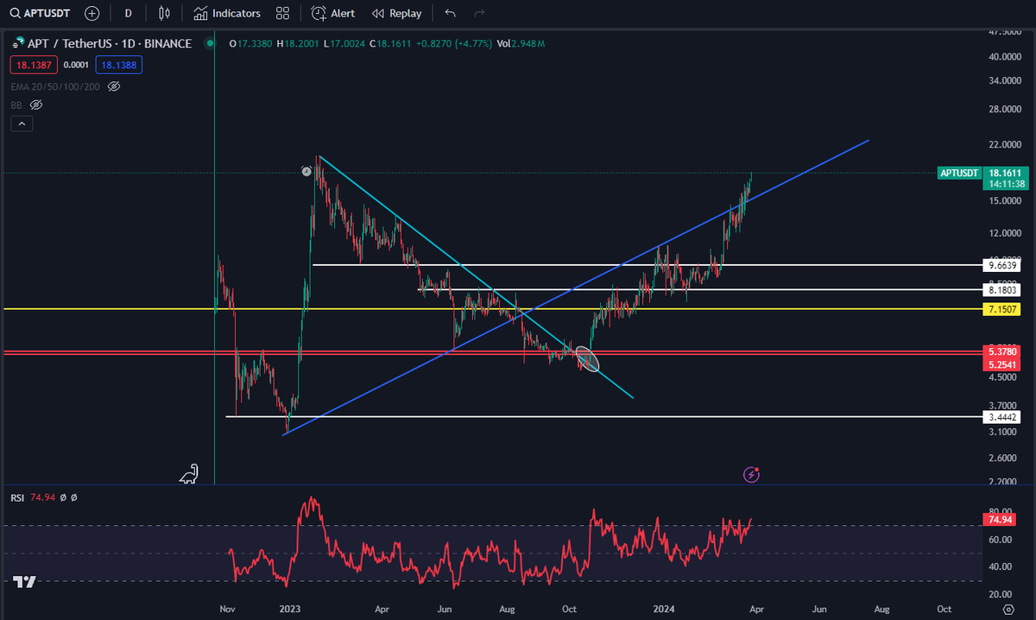1036x620 pixels.
Task: Click the clock alert marker at the chart peak
Action: [306, 171]
